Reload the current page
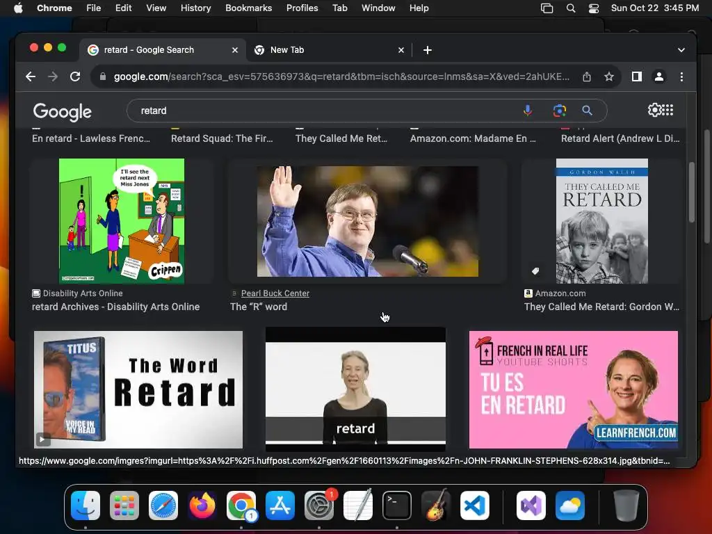712x534 pixels. (x=75, y=76)
